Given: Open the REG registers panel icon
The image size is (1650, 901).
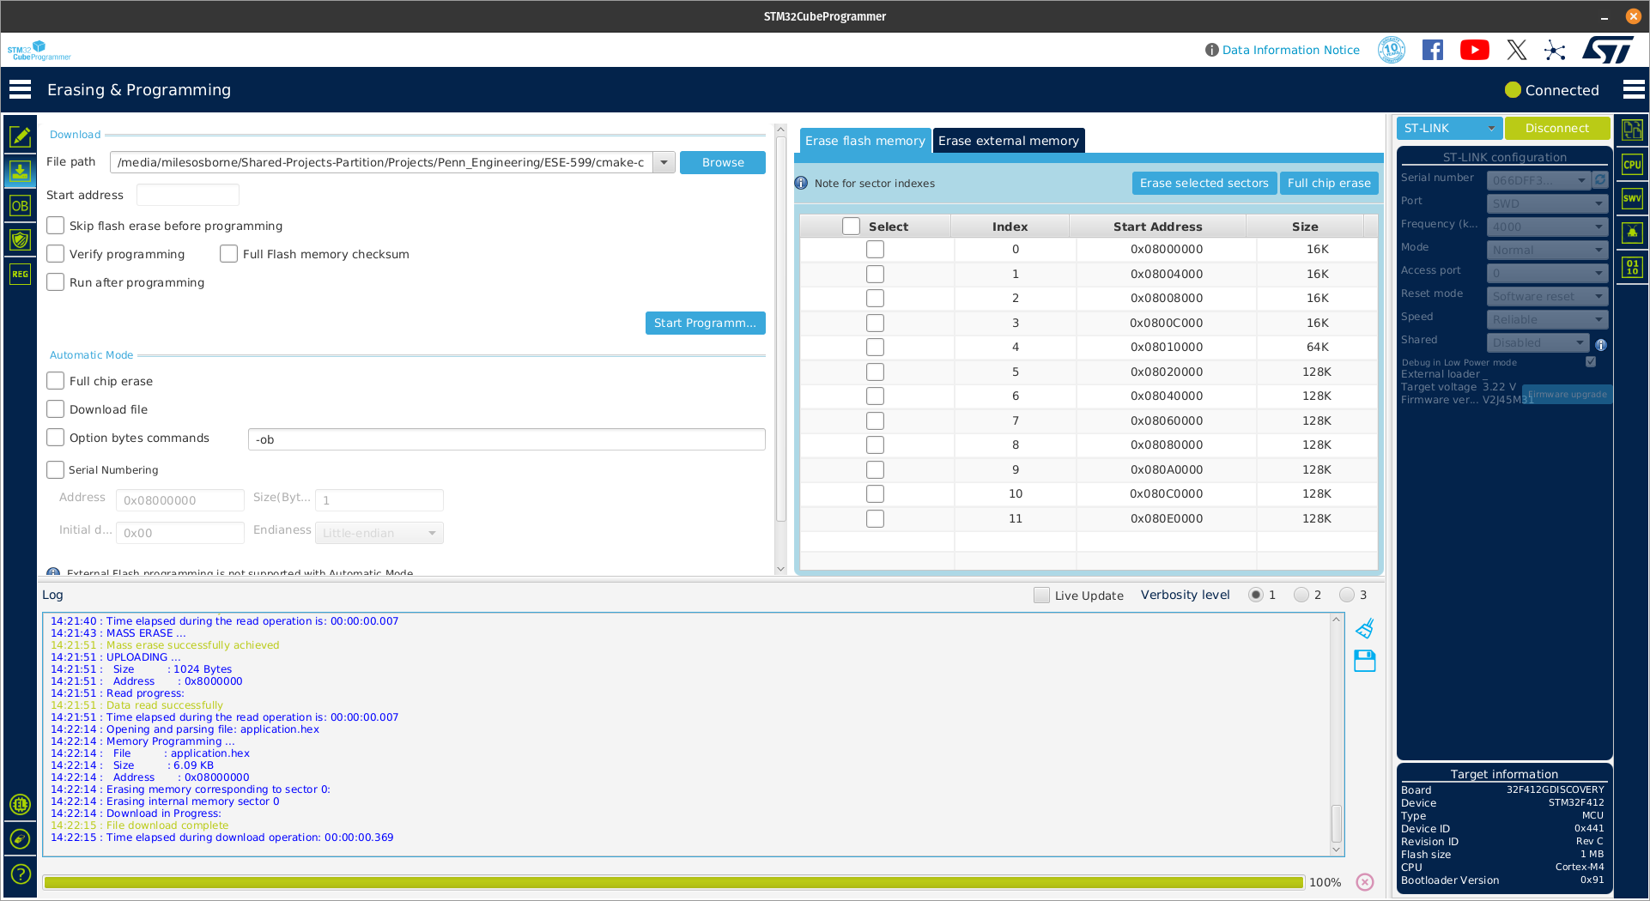Looking at the screenshot, I should (20, 275).
